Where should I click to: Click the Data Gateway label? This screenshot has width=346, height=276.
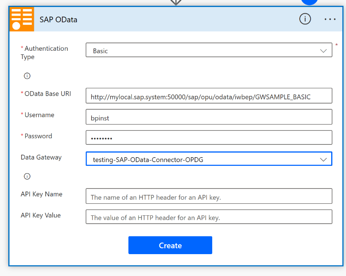click(41, 157)
